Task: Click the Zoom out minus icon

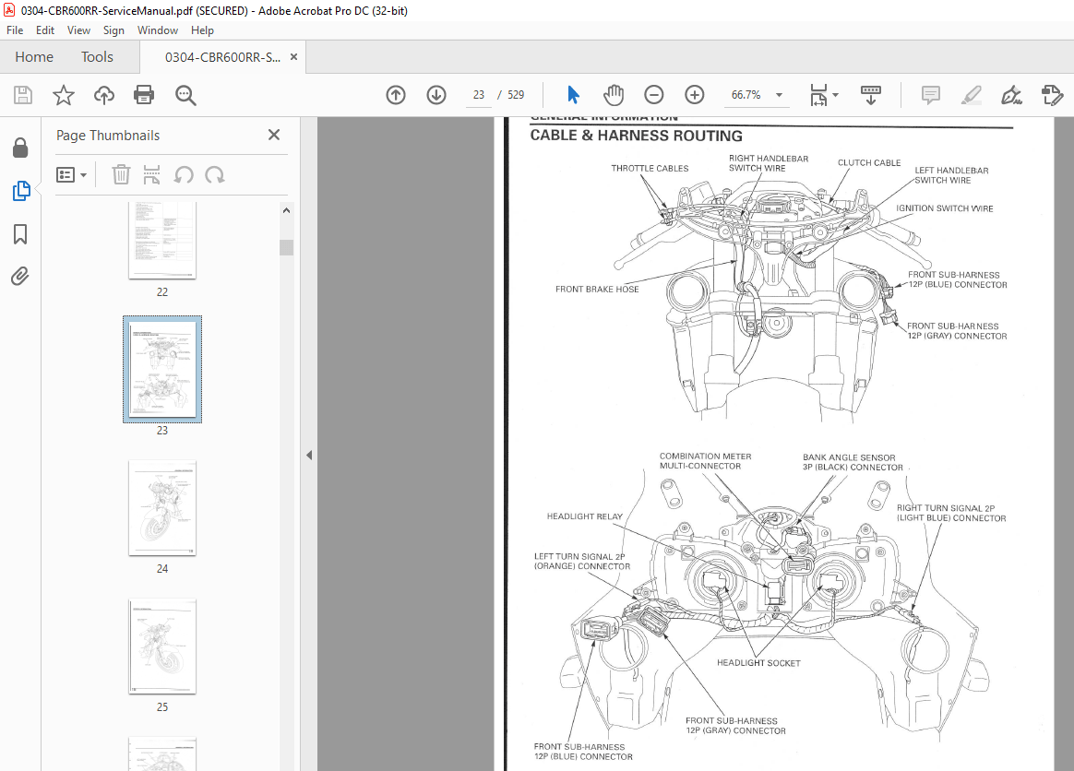Action: [654, 95]
